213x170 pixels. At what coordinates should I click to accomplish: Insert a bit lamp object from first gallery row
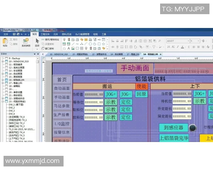[x=64, y=40]
